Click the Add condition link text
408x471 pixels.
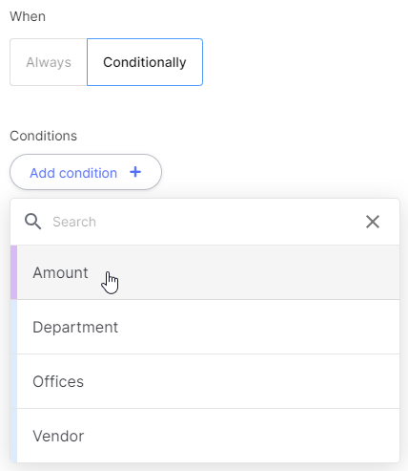[x=73, y=173]
